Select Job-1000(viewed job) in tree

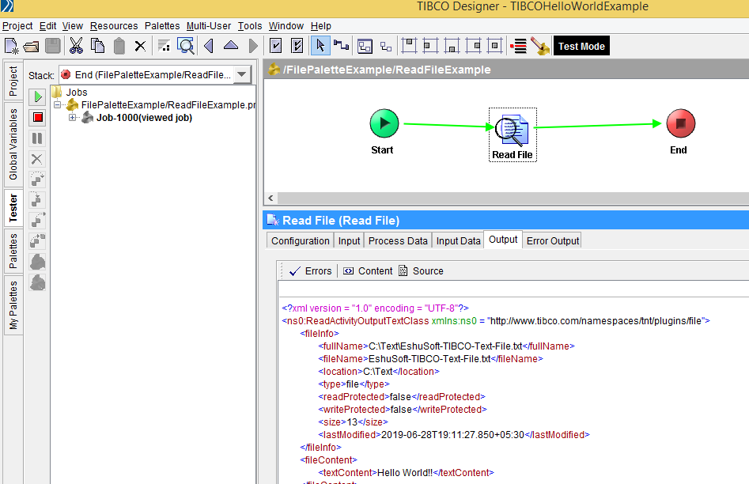pos(144,118)
